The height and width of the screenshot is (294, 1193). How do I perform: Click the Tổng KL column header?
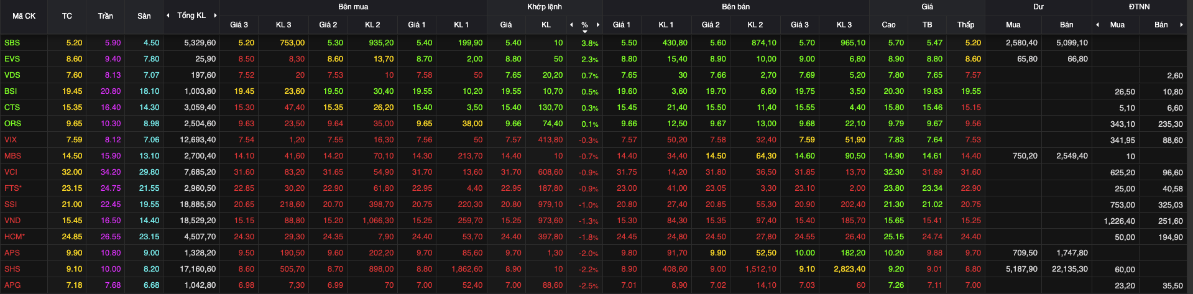pos(191,16)
